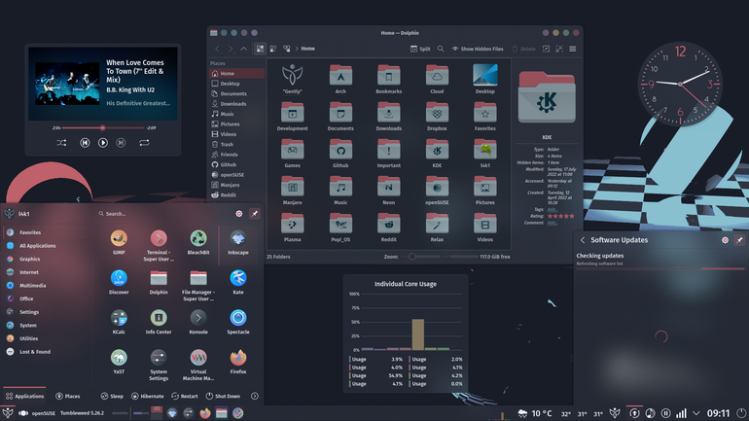Expand the system tray hidden icons arrow
Image resolution: width=749 pixels, height=421 pixels.
696,413
